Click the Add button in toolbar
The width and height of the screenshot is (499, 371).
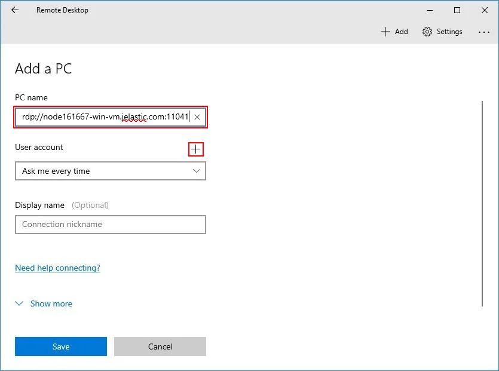(394, 32)
